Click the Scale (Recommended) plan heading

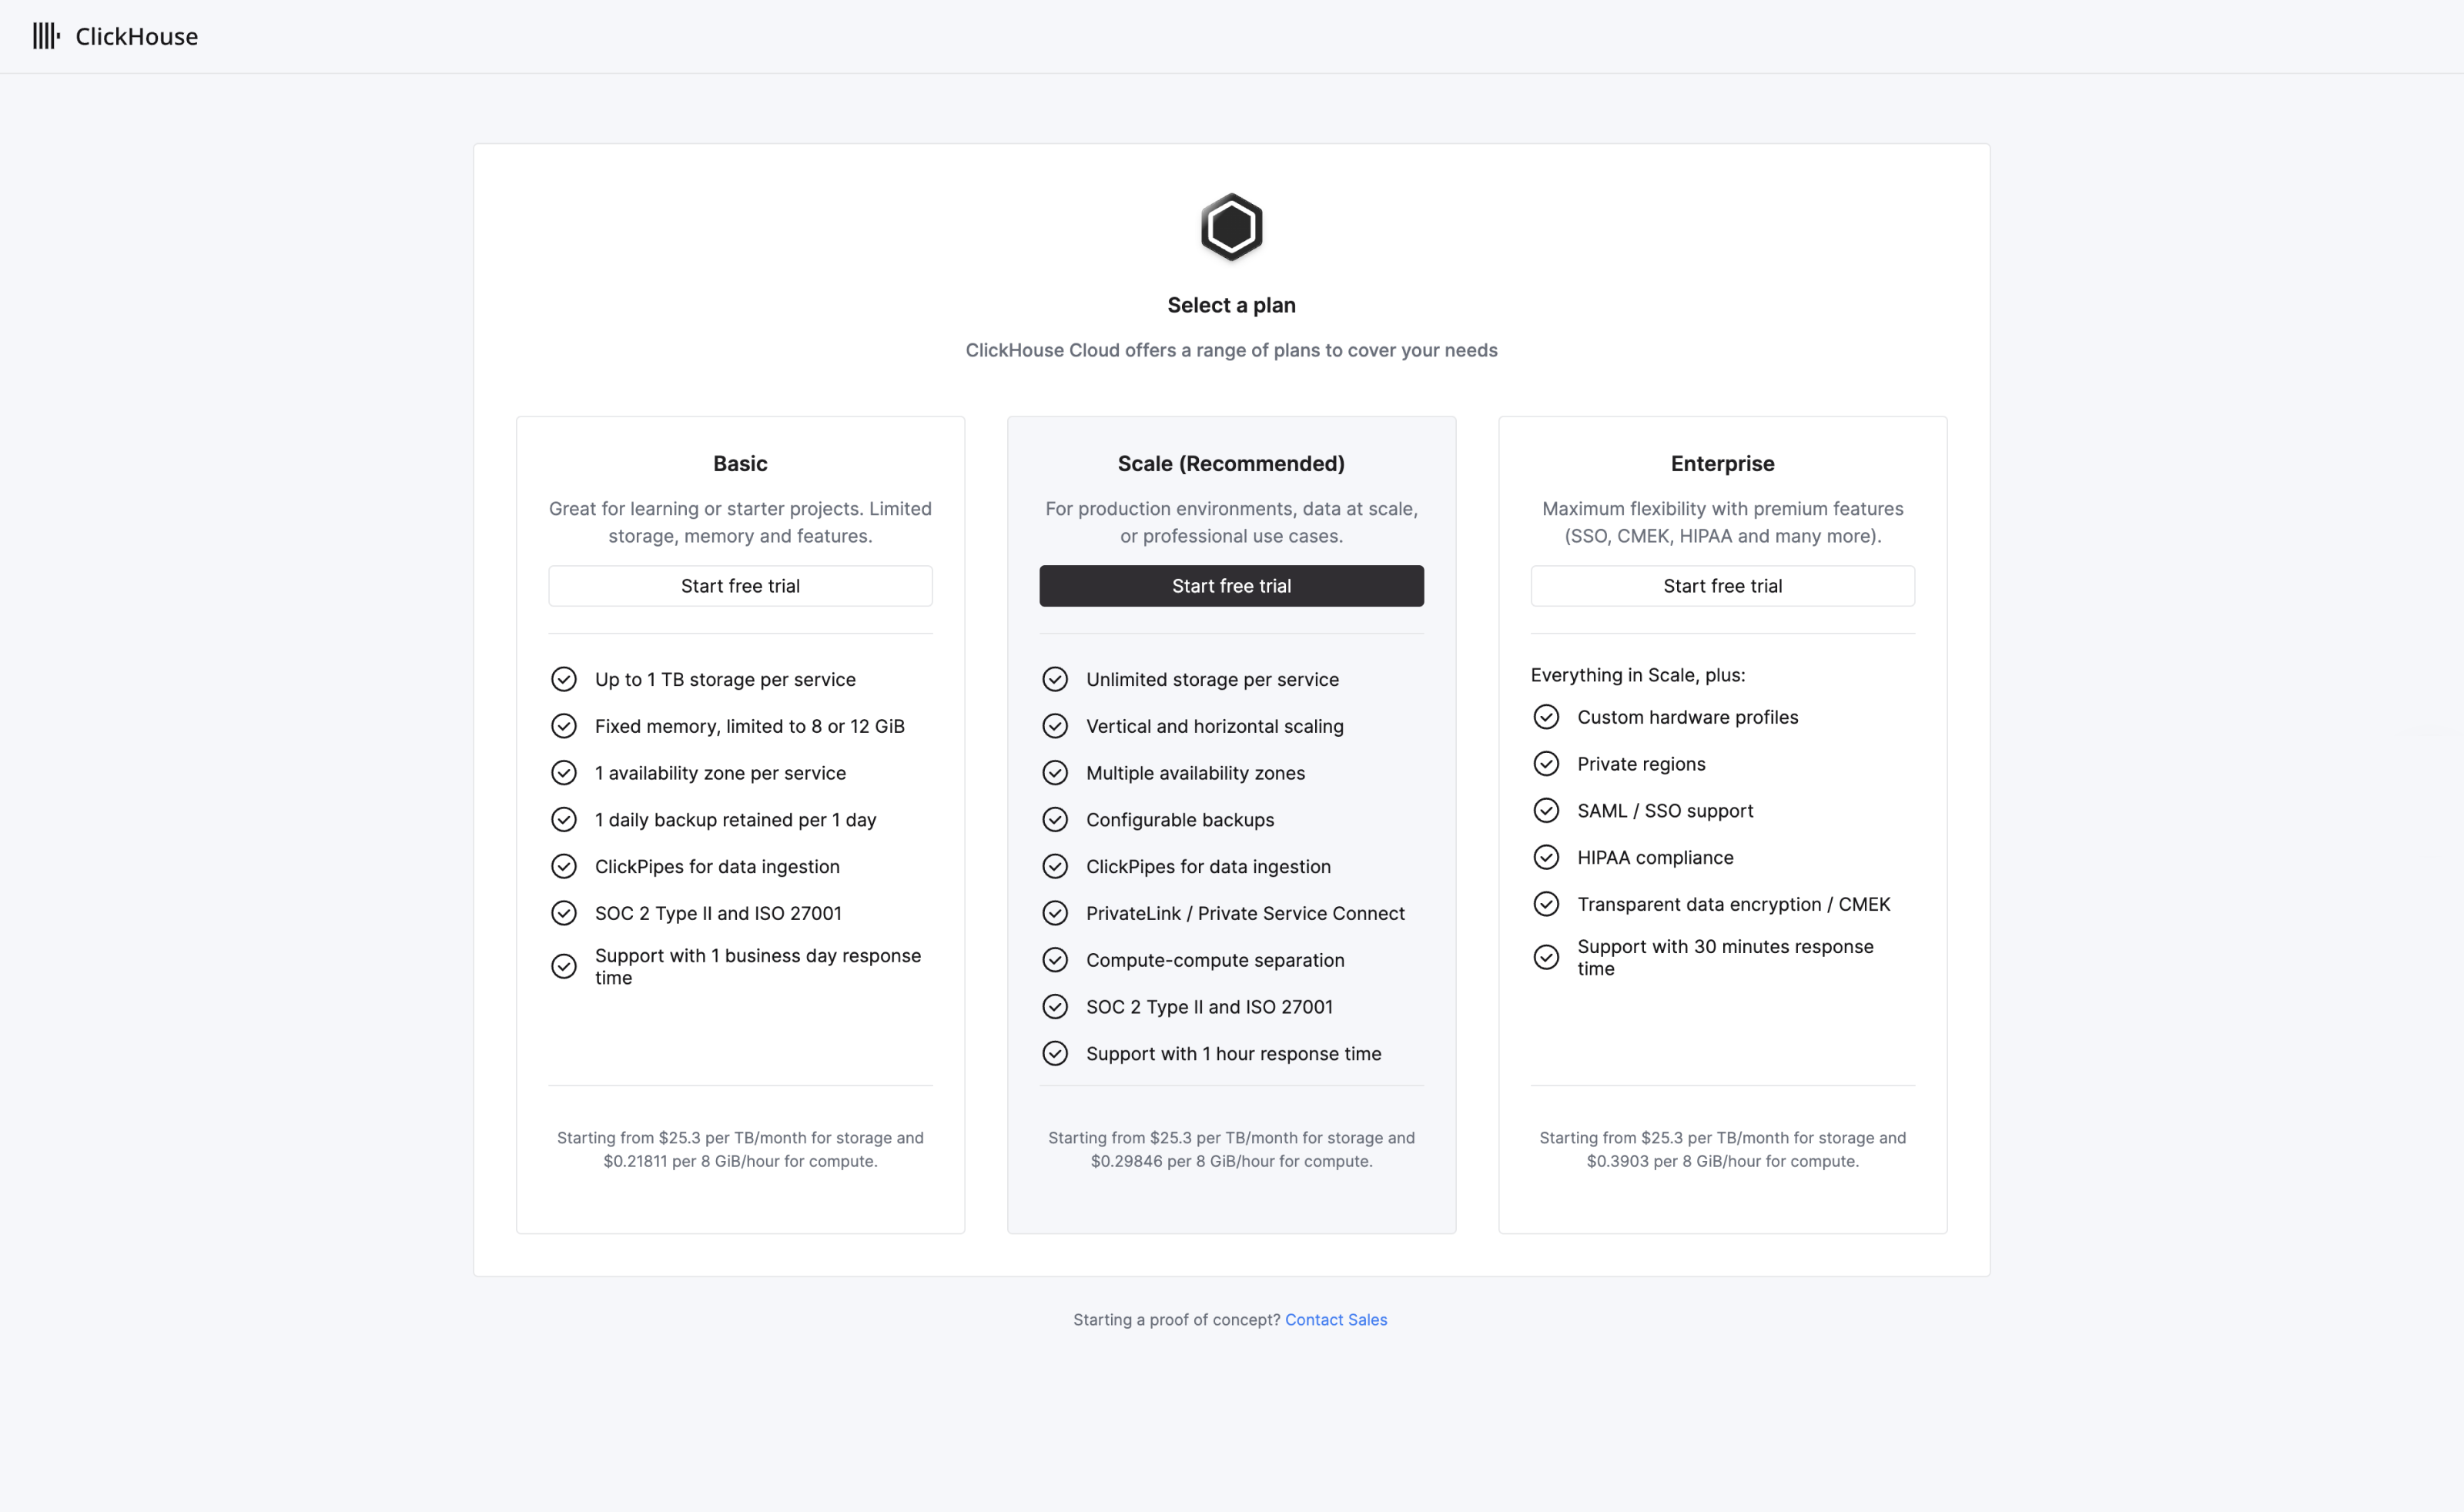[1231, 464]
